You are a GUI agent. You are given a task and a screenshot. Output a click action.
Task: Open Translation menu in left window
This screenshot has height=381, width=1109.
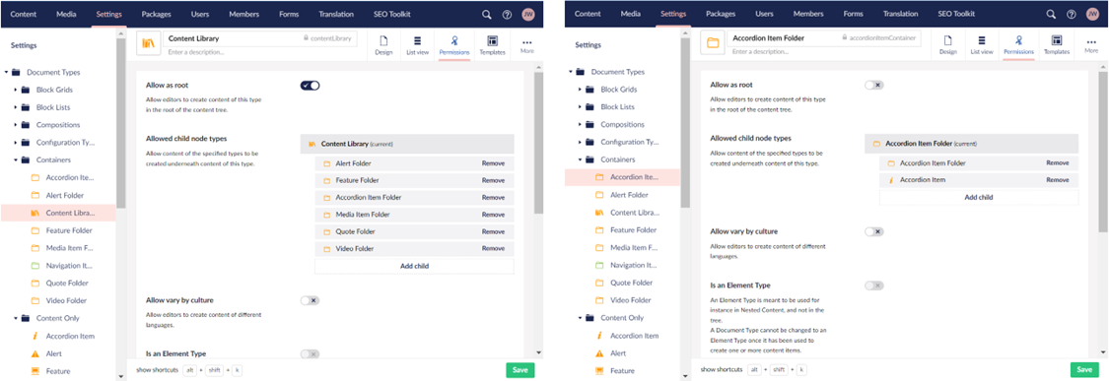(x=336, y=14)
